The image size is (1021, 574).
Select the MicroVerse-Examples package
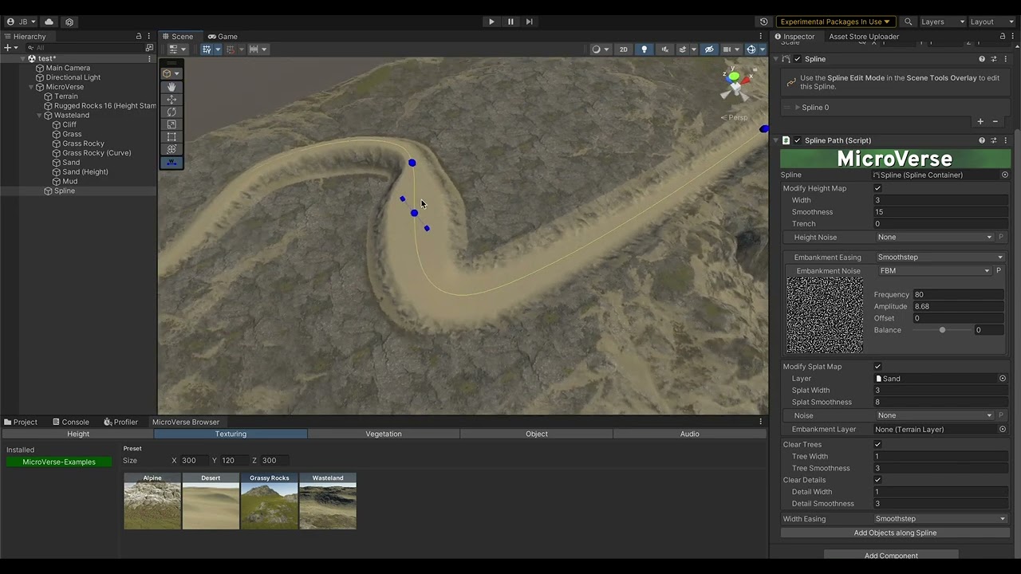pos(59,462)
